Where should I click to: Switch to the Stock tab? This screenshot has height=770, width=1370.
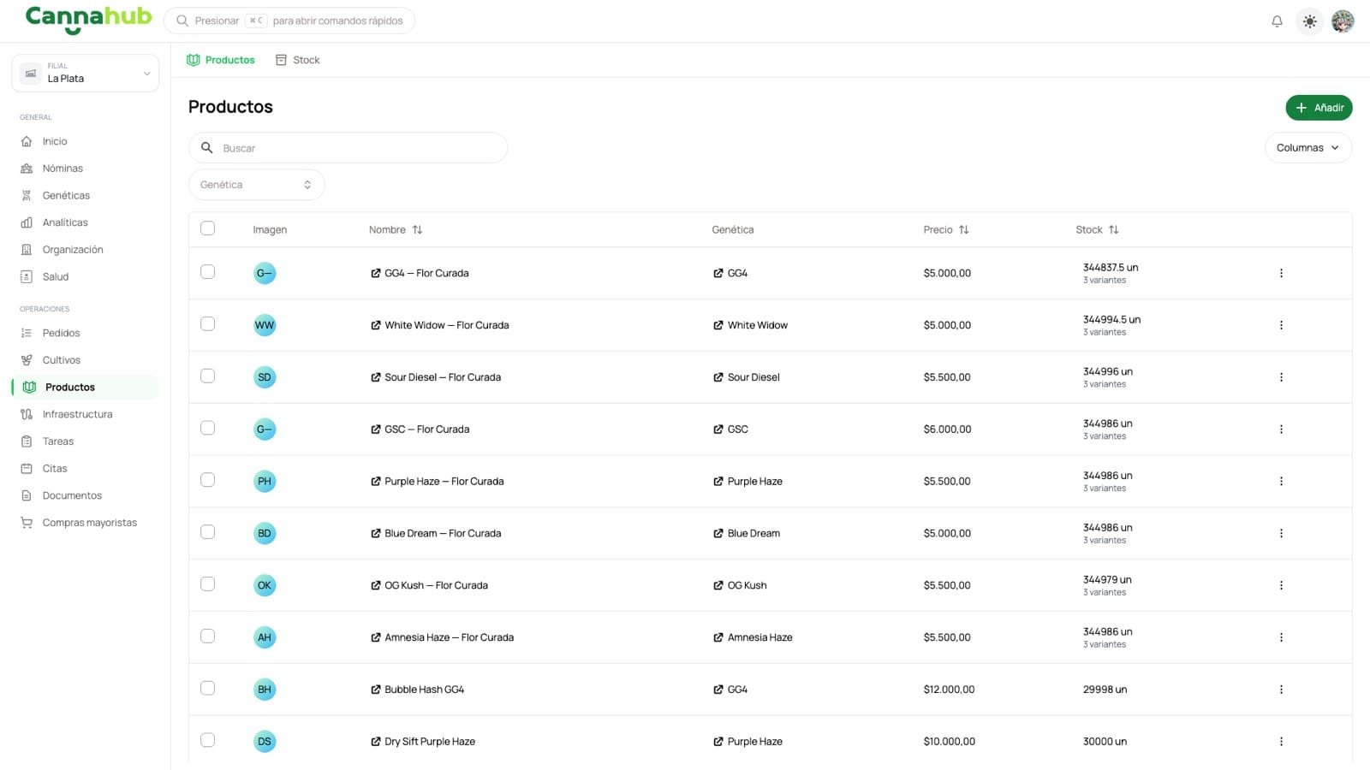pyautogui.click(x=297, y=60)
